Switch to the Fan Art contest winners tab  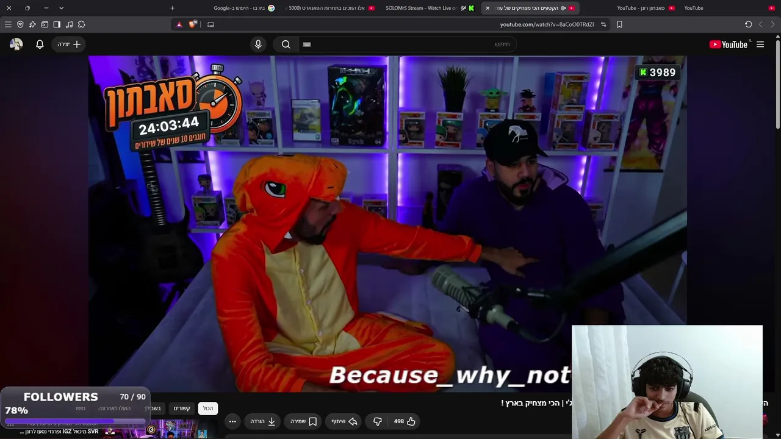click(329, 8)
